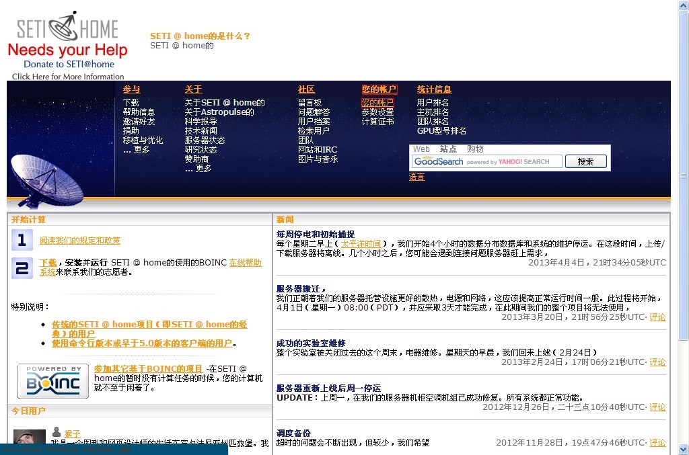Click 每周停电和初始捕捉 news headline
The image size is (689, 455).
tap(315, 235)
